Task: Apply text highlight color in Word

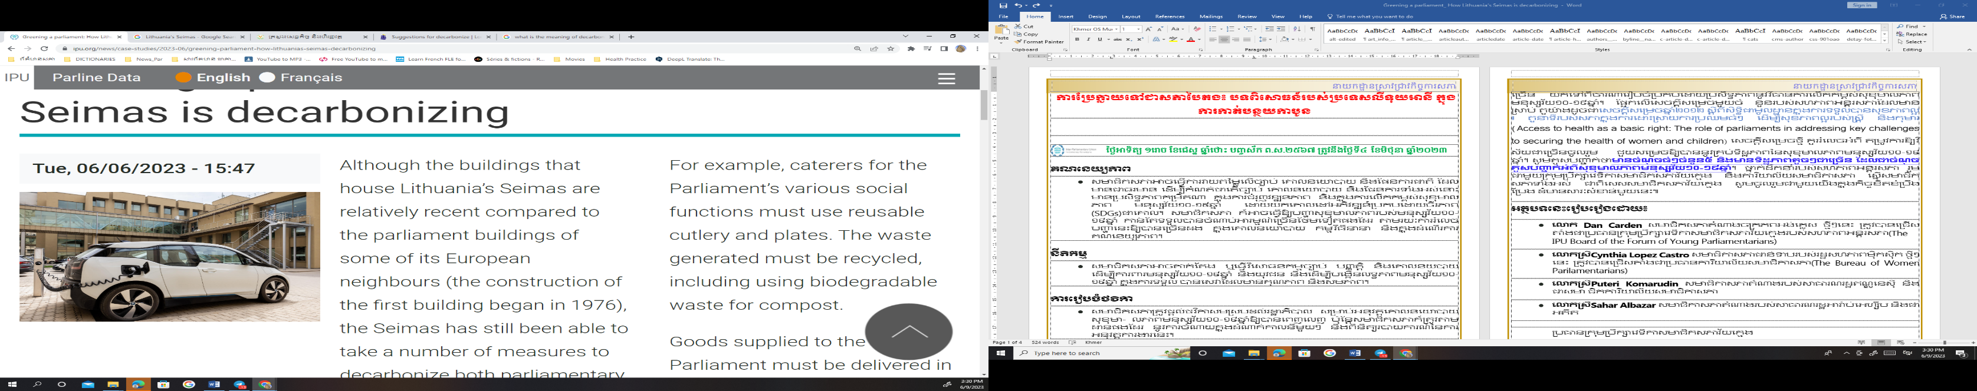Action: [x=1174, y=39]
